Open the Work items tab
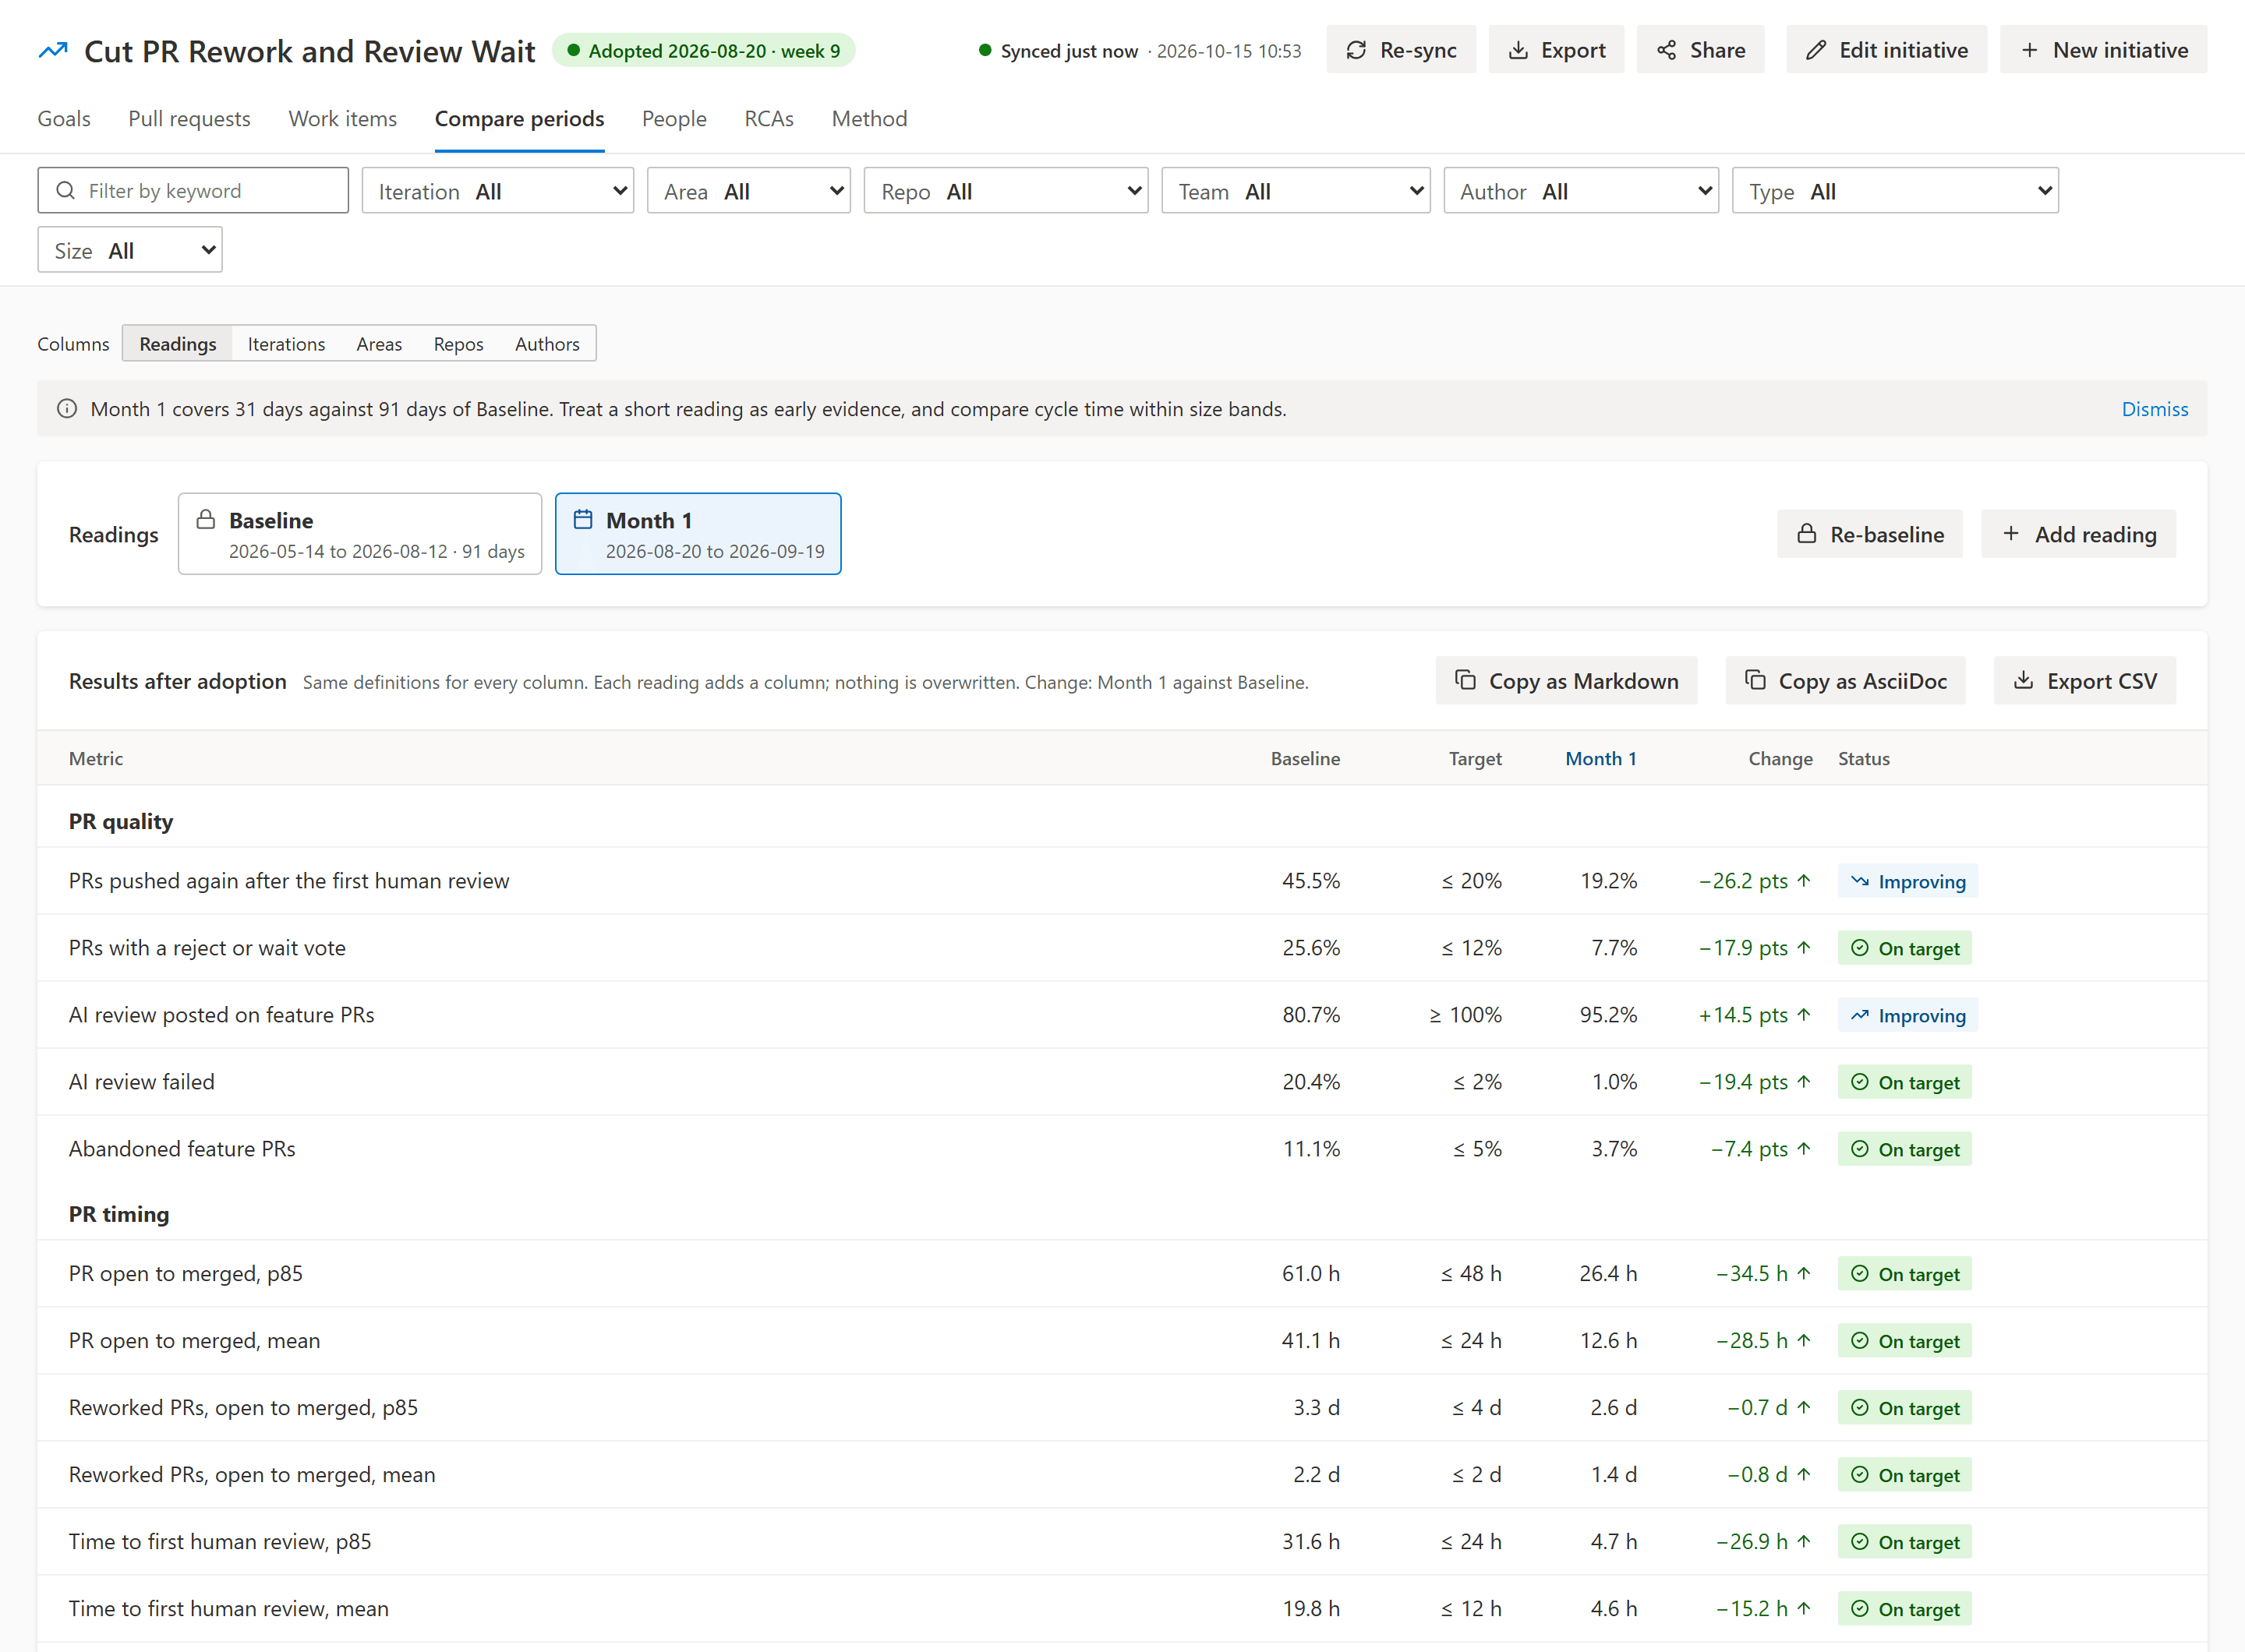Image resolution: width=2245 pixels, height=1652 pixels. coord(343,119)
